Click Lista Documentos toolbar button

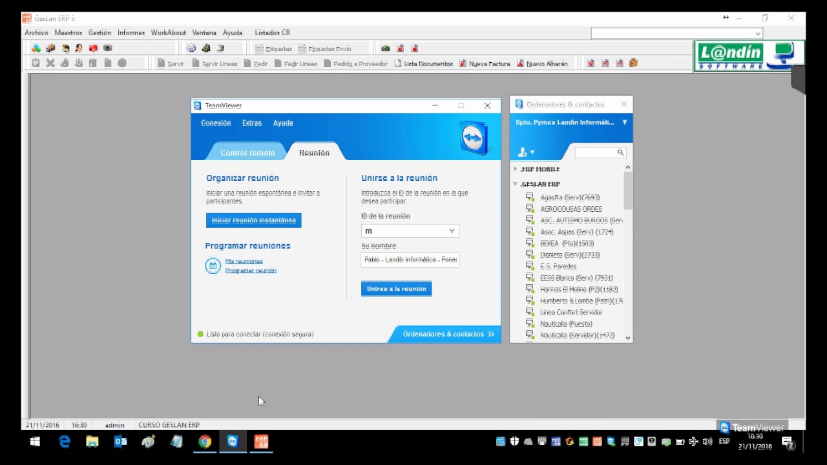[x=423, y=63]
